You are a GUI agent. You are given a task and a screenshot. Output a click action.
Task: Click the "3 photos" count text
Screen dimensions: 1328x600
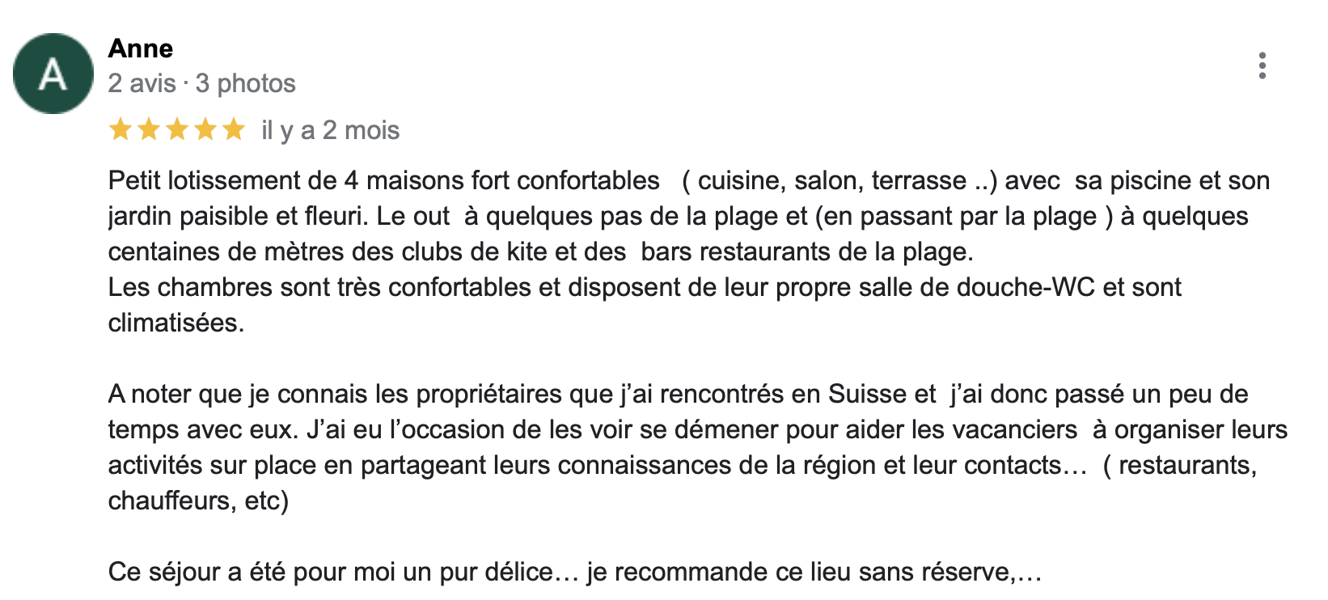pos(246,83)
